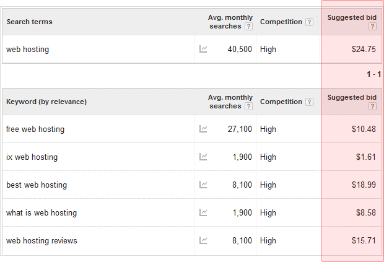Open help for Avg. monthly searches in Keyword table
Image resolution: width=384 pixels, height=262 pixels.
[x=248, y=107]
